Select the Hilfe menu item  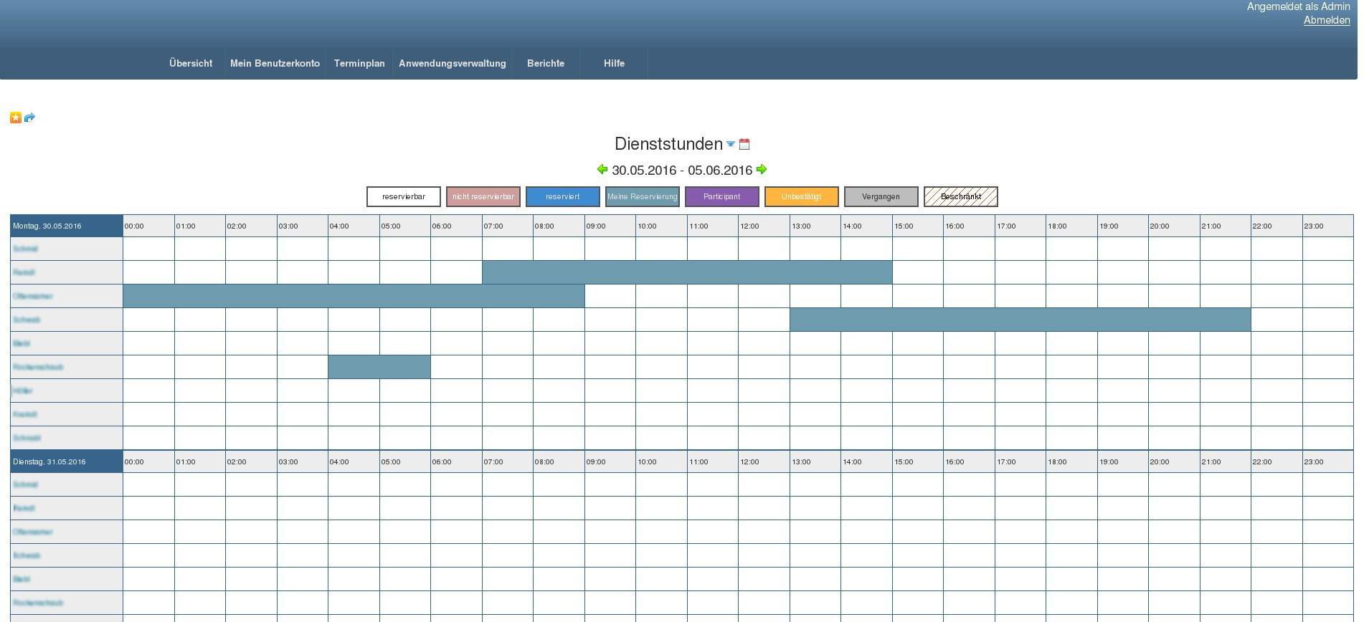[x=614, y=63]
